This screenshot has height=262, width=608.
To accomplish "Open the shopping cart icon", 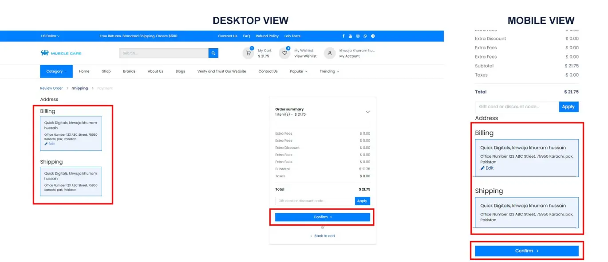I will pos(248,53).
